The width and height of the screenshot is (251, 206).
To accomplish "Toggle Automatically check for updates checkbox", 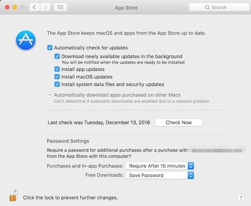I will tap(50, 48).
